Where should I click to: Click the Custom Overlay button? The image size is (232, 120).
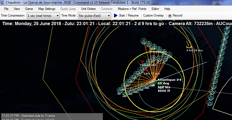153,15
